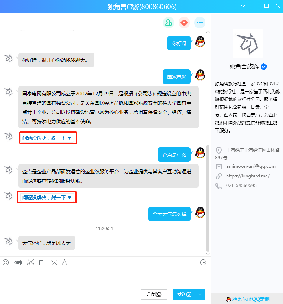Open the emoji smiley picker
This screenshot has width=283, height=304.
6,262
